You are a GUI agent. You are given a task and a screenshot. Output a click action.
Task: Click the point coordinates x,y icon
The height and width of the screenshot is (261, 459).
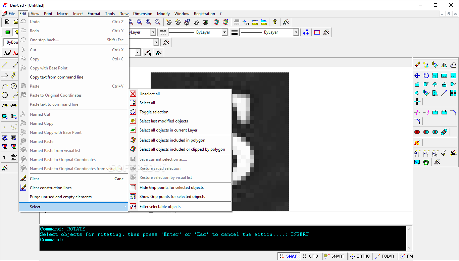(246, 22)
